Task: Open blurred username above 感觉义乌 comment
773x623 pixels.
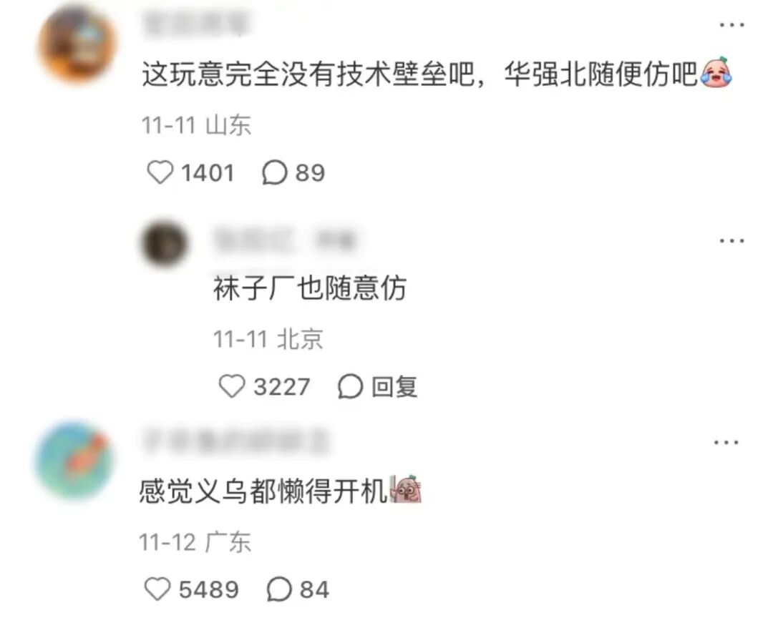Action: click(235, 441)
